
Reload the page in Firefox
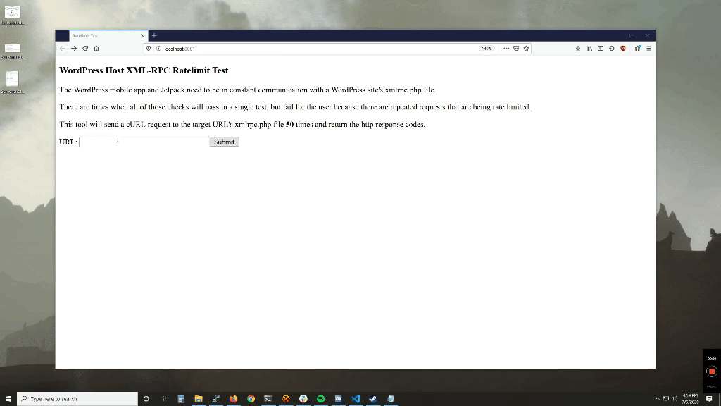click(x=85, y=49)
